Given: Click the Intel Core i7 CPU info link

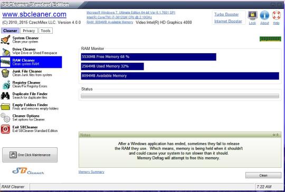Looking at the screenshot, I should (119, 17).
